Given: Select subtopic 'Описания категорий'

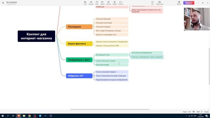Looking at the screenshot, I should 112,23.
